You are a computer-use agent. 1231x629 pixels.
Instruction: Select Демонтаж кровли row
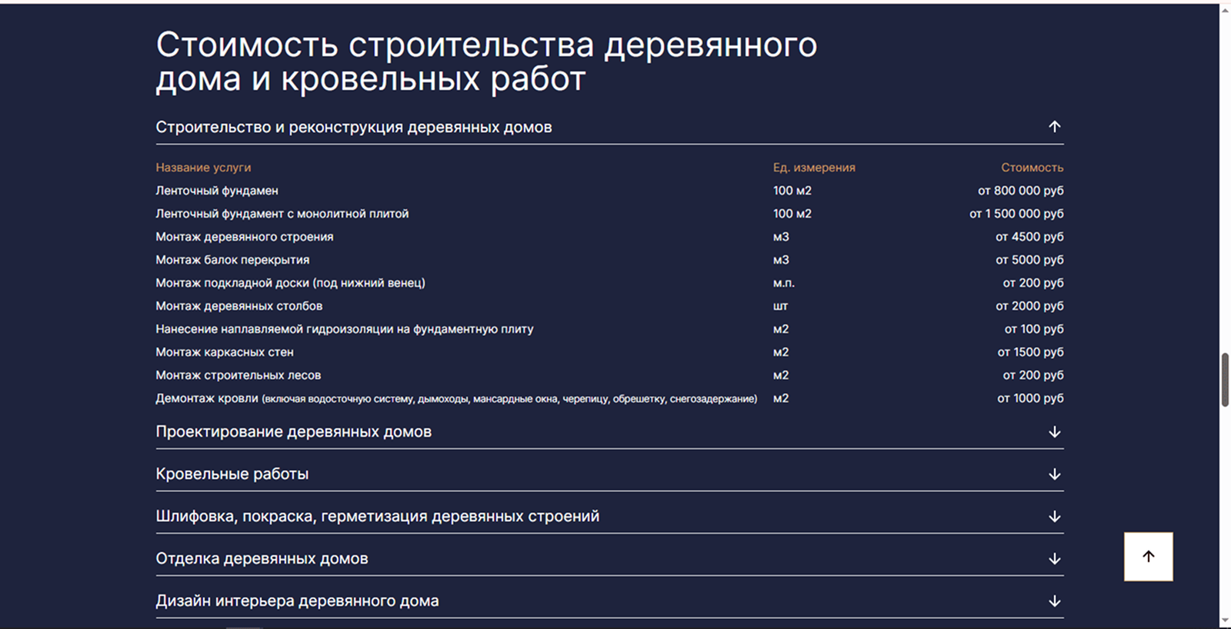[x=609, y=398]
